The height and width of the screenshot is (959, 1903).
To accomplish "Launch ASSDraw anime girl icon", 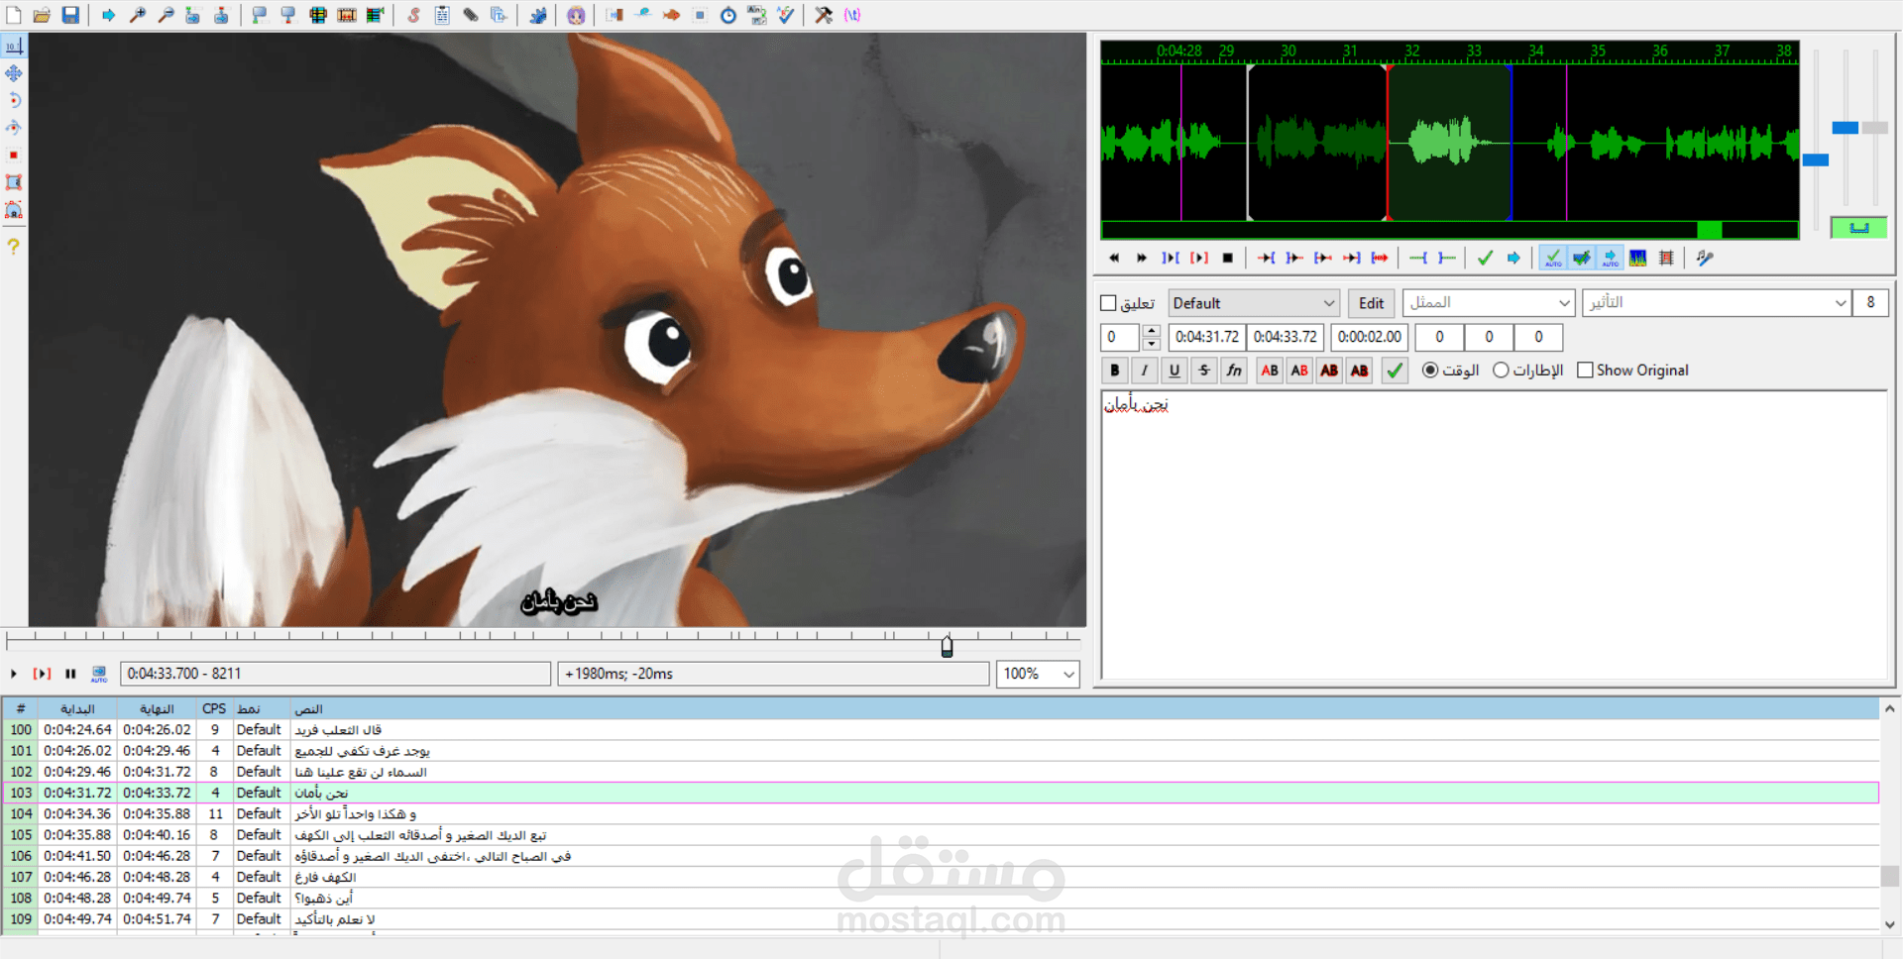I will coord(576,15).
